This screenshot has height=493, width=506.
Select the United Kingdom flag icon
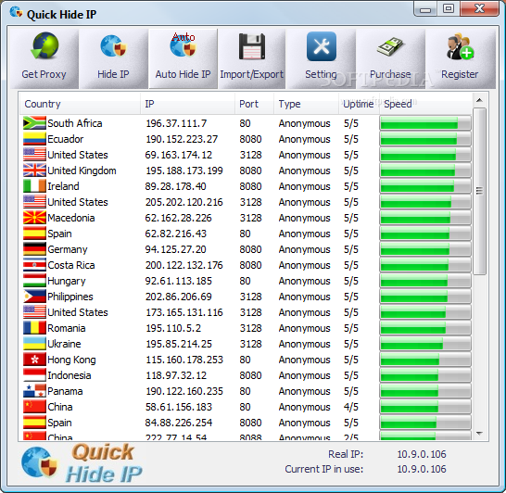point(34,171)
